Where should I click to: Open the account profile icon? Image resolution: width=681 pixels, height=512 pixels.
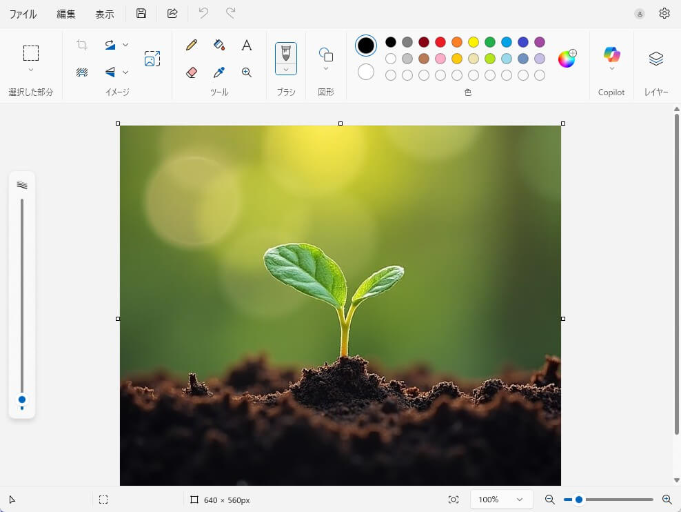pyautogui.click(x=640, y=14)
